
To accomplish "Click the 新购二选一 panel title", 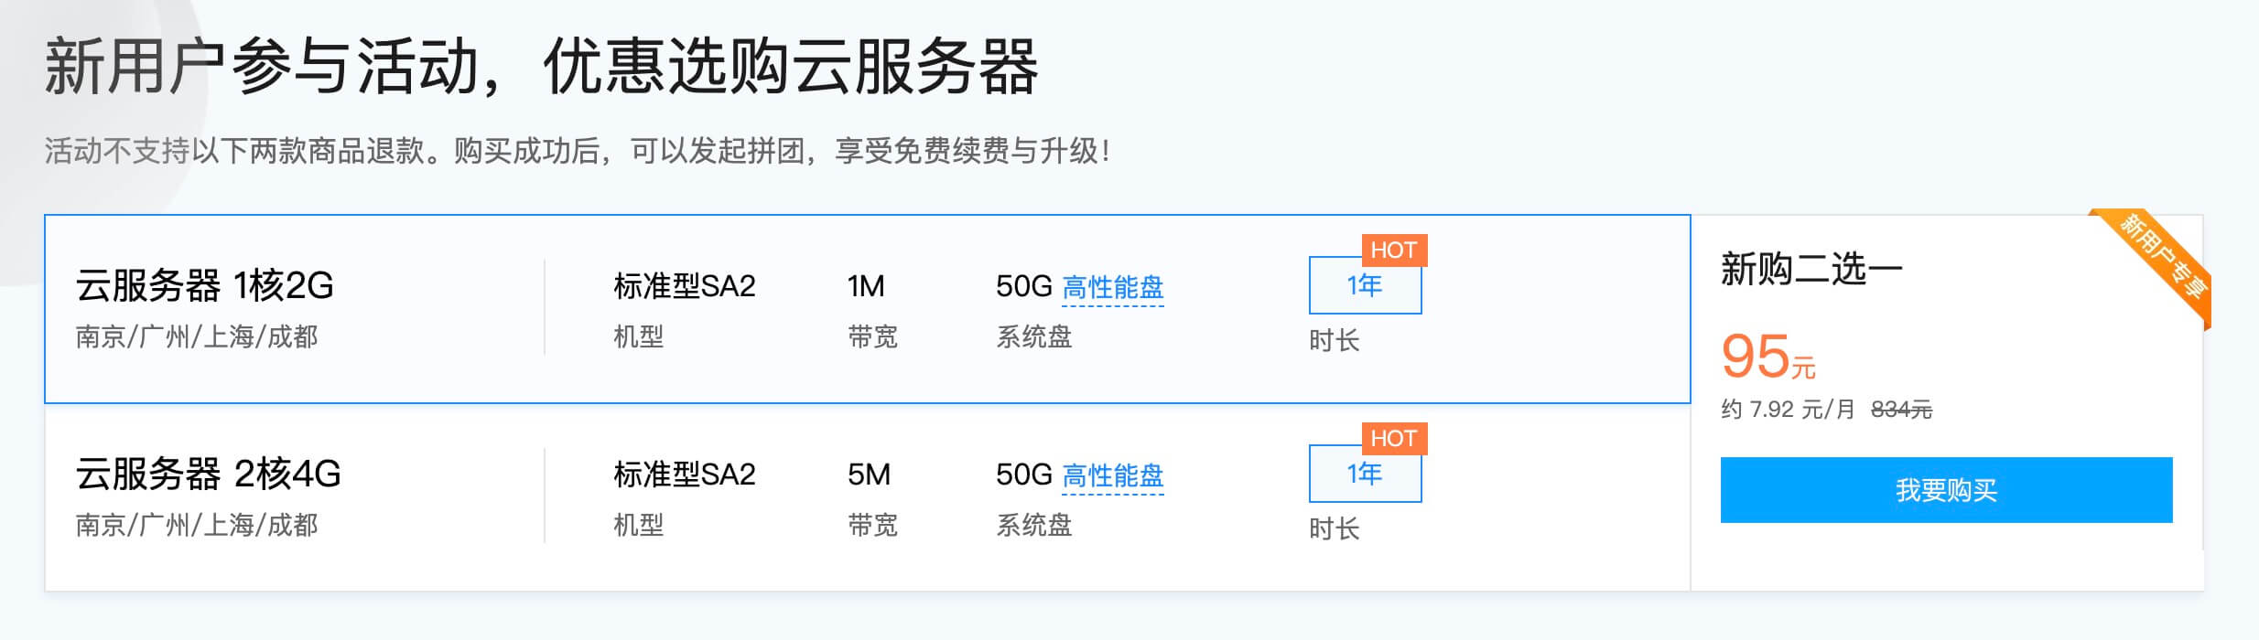I will (x=1811, y=270).
